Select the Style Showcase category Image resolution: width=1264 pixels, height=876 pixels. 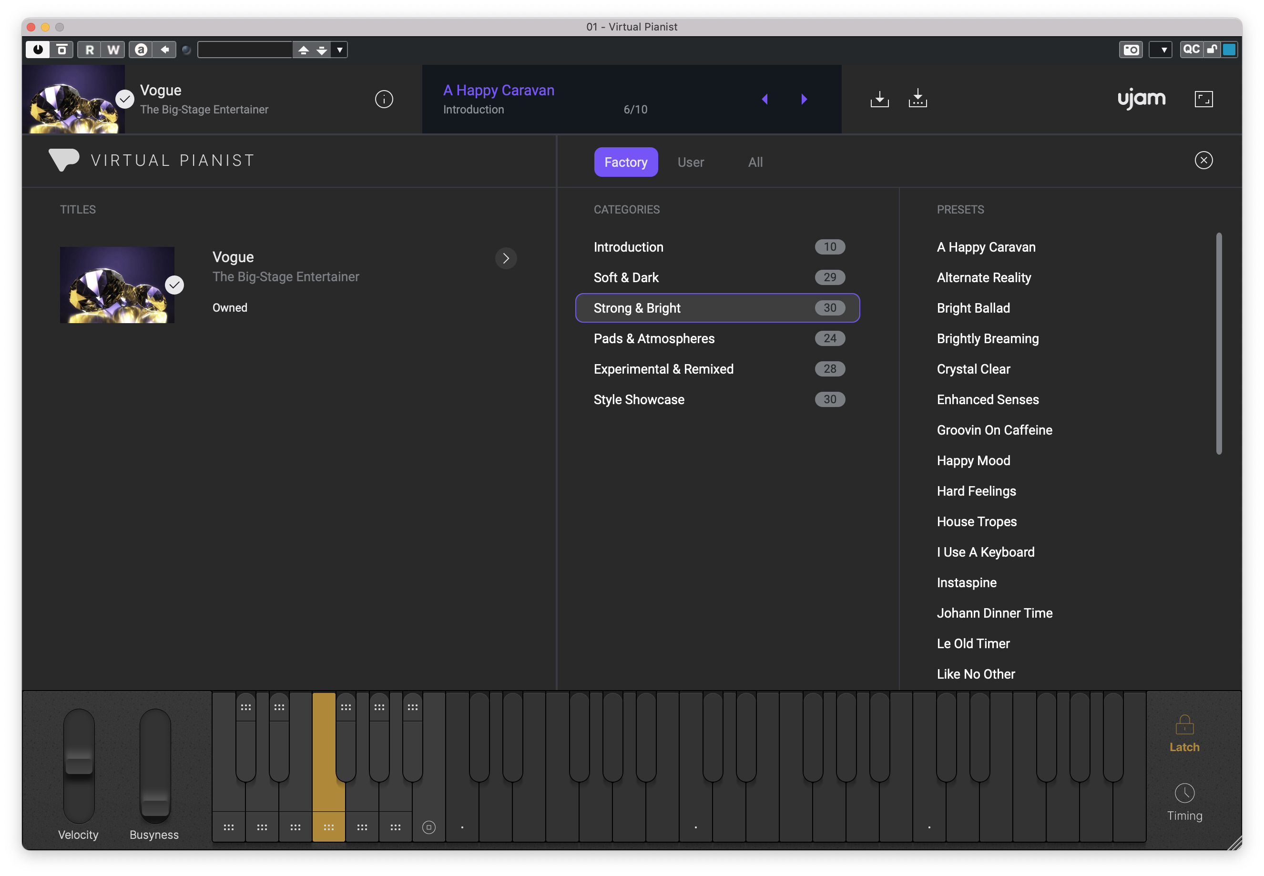717,399
